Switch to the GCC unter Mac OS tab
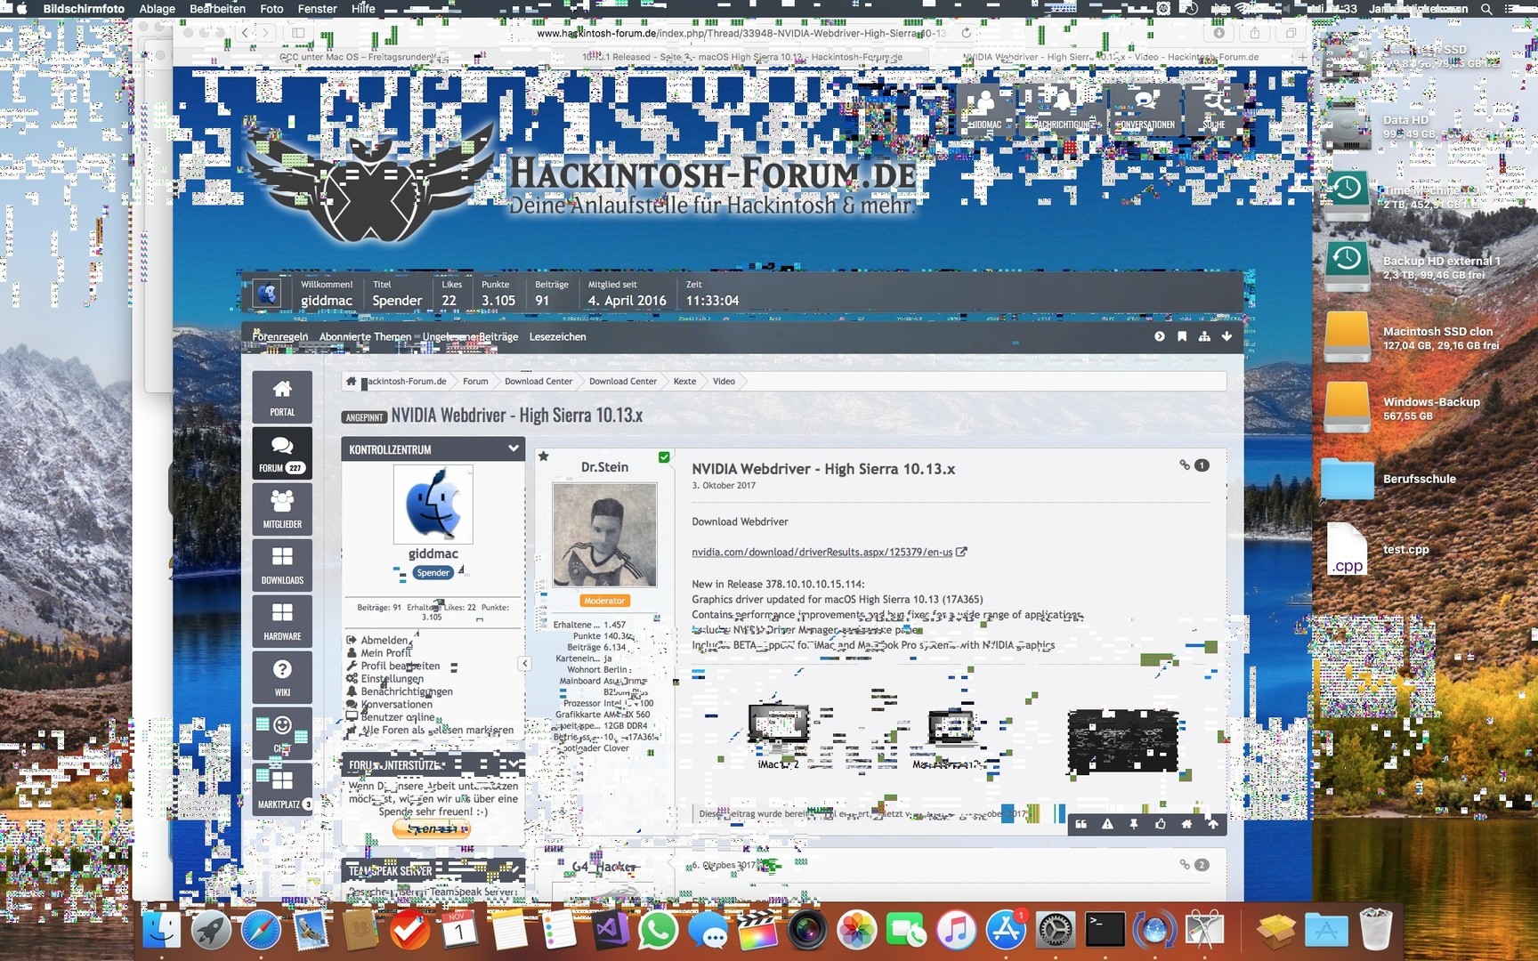The width and height of the screenshot is (1538, 961). [359, 57]
